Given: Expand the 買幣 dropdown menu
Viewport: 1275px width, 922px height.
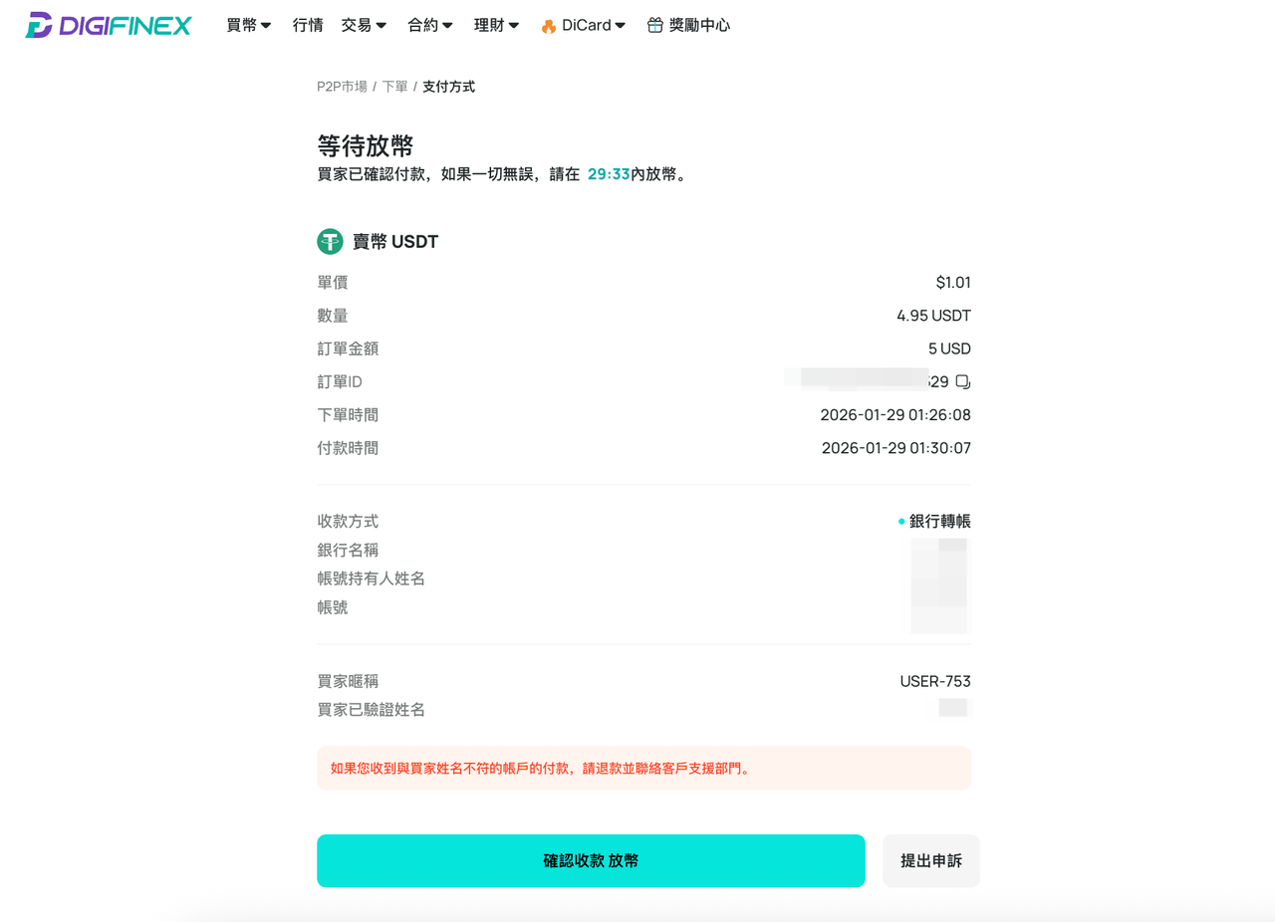Looking at the screenshot, I should (249, 25).
